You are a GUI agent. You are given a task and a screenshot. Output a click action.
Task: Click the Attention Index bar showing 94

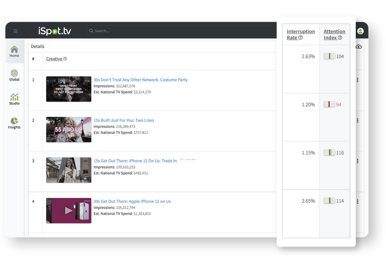[329, 104]
